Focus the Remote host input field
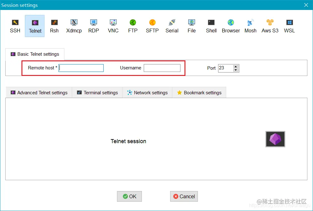The image size is (313, 211). (x=81, y=68)
